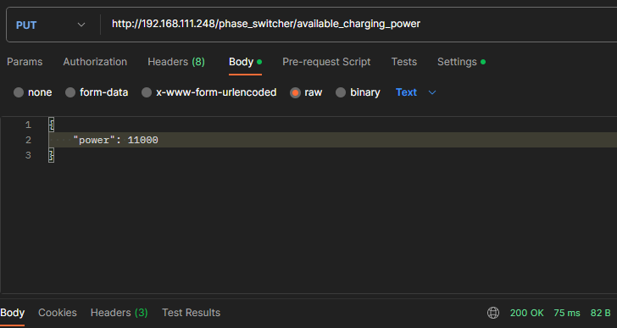
Task: Choose x-www-form-urlencoded body type
Action: point(147,92)
